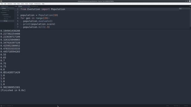Image resolution: width=191 pixels, height=107 pixels.
Task: Switch to the Evolution.py tab
Action: point(35,6)
